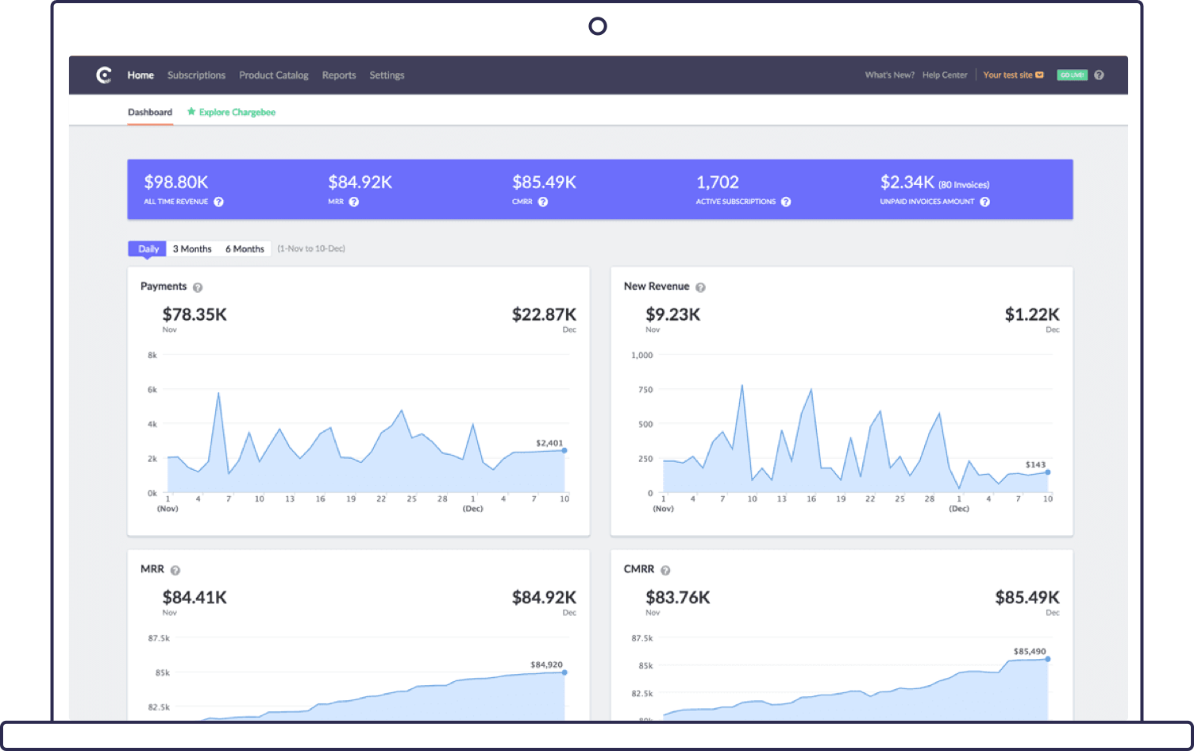Viewport: 1194px width, 751px height.
Task: Expand the Your test site dropdown
Action: tap(1013, 75)
